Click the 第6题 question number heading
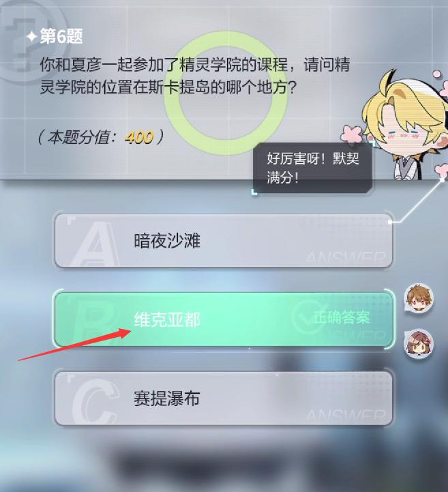This screenshot has height=492, width=448. click(61, 36)
